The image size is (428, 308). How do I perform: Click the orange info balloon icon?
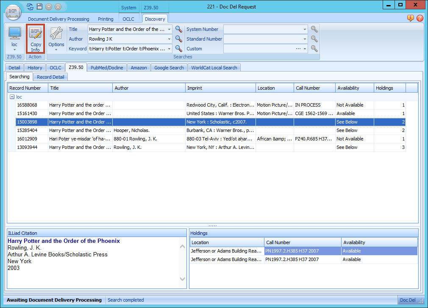pyautogui.click(x=410, y=18)
